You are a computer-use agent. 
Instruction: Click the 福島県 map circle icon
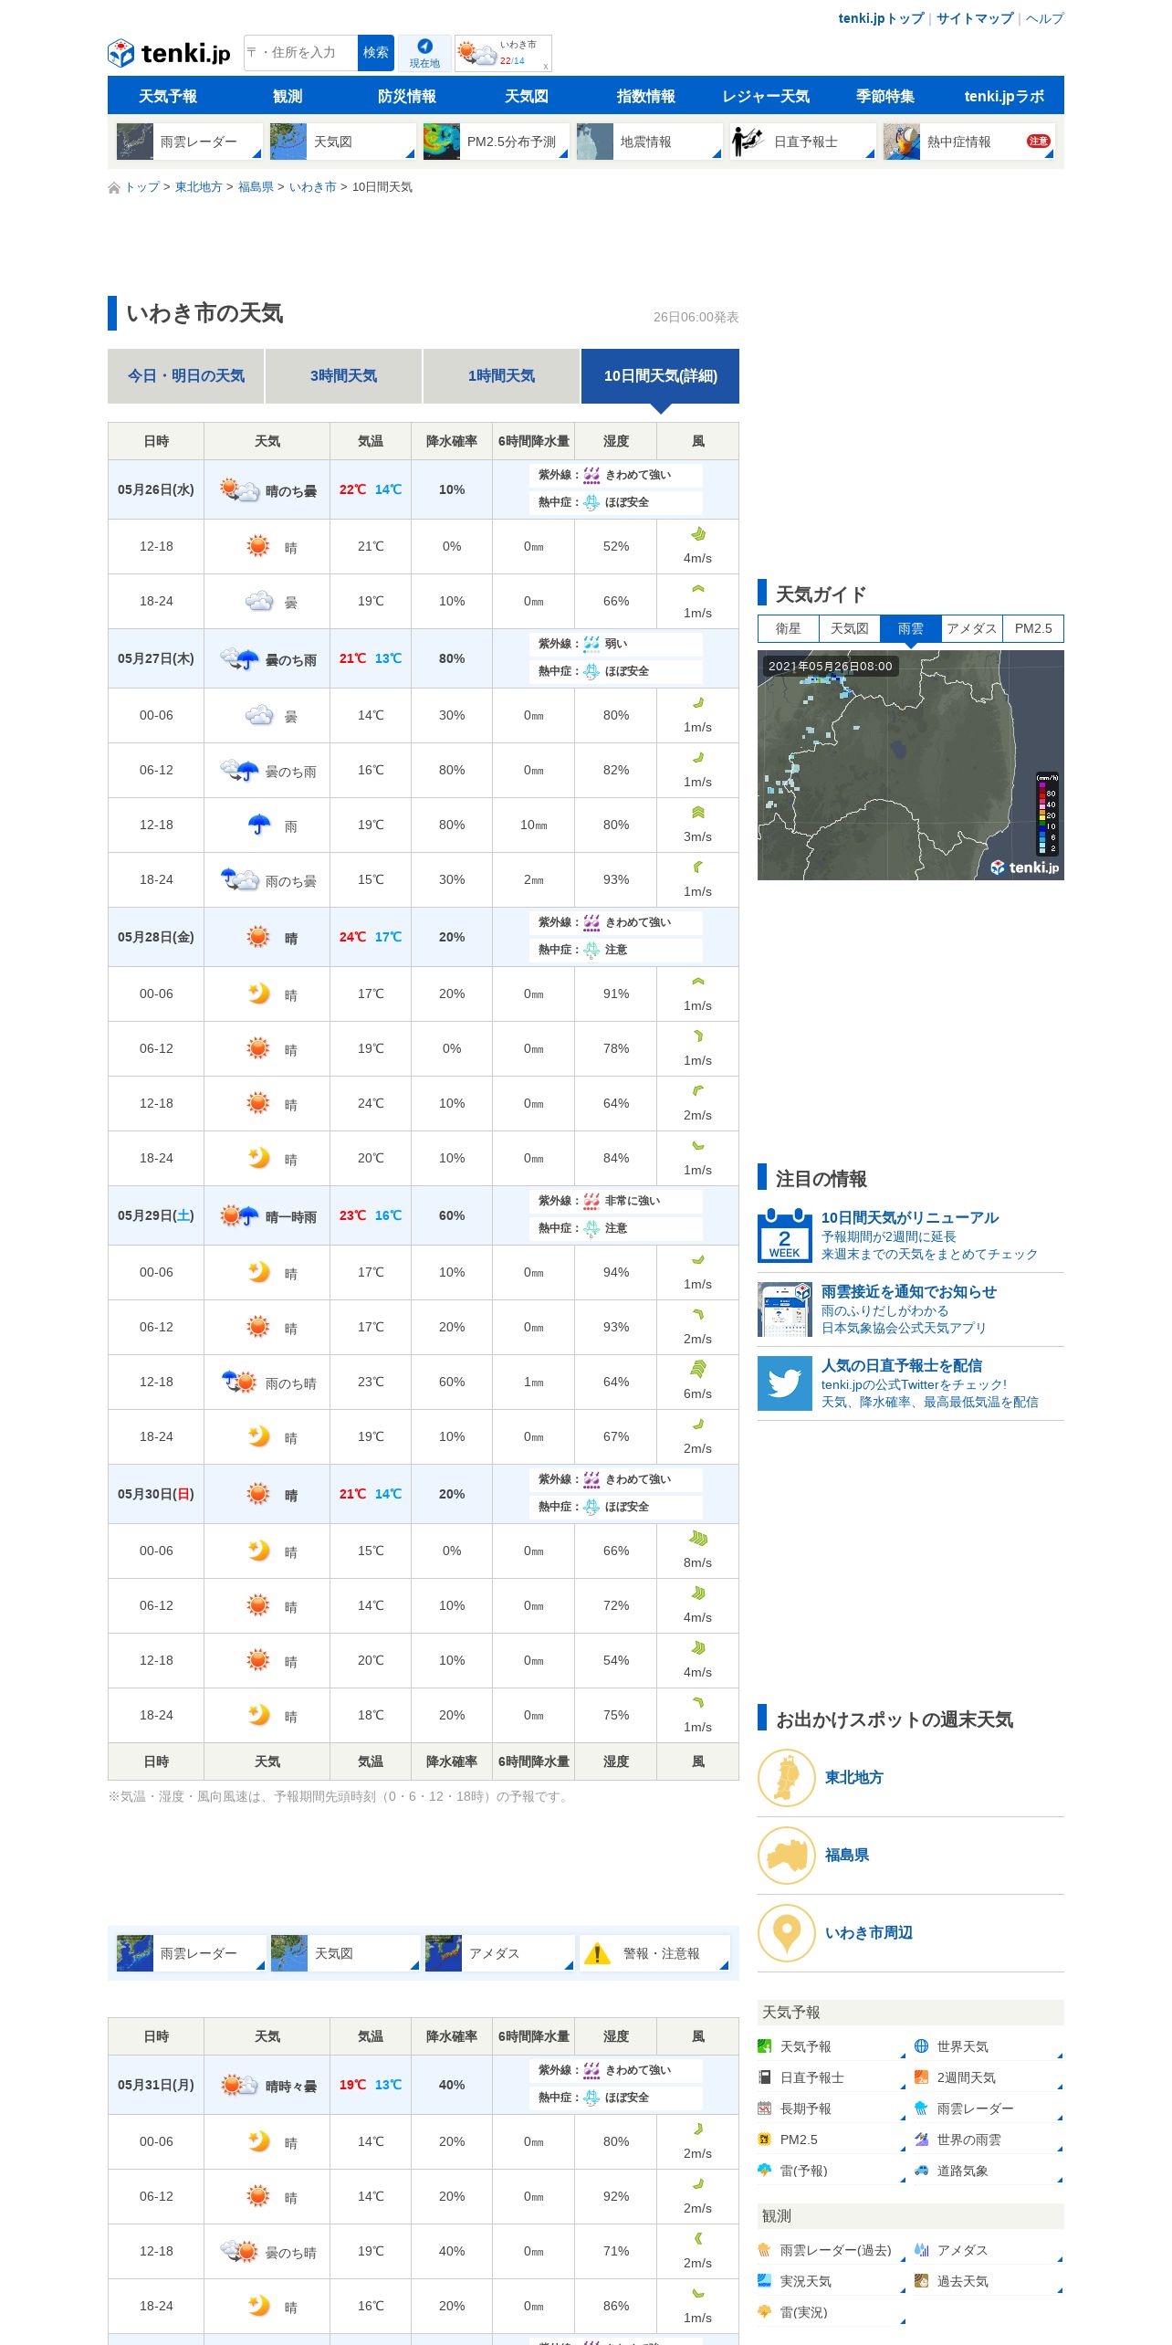787,1855
